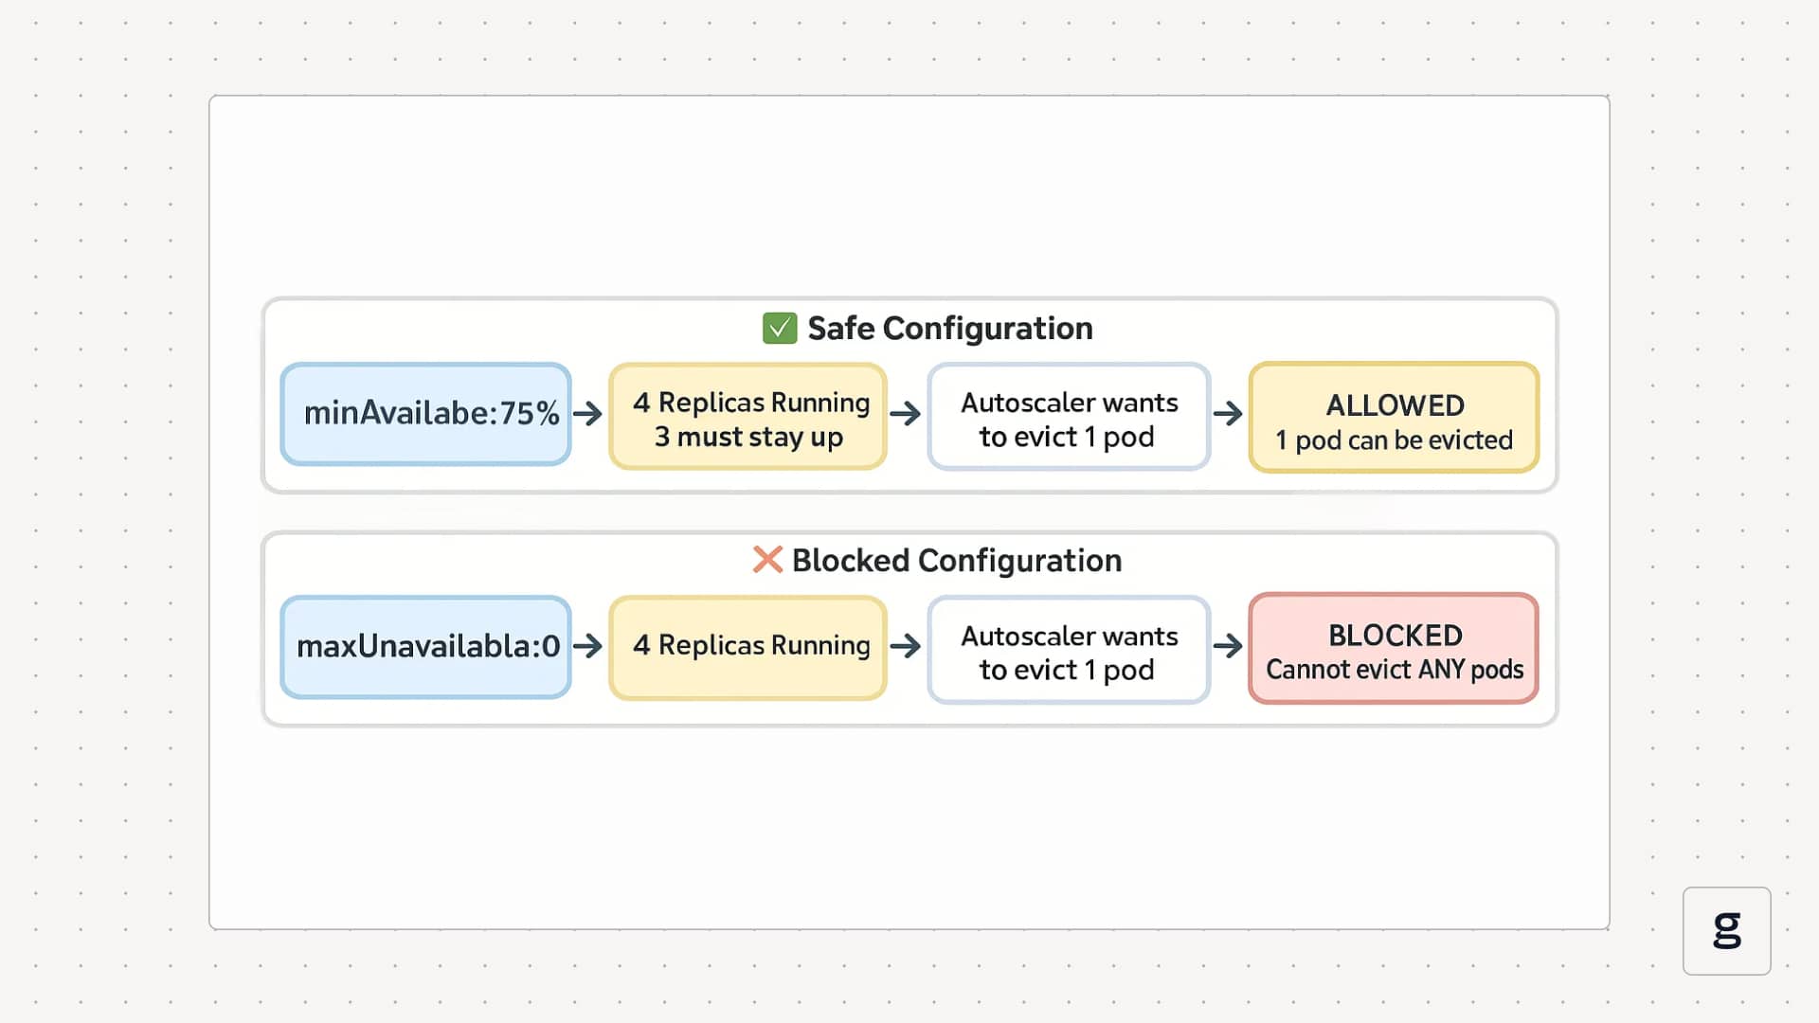
Task: Click the top 'Autoscaler wants to evict 1 pod' box
Action: (x=1069, y=418)
